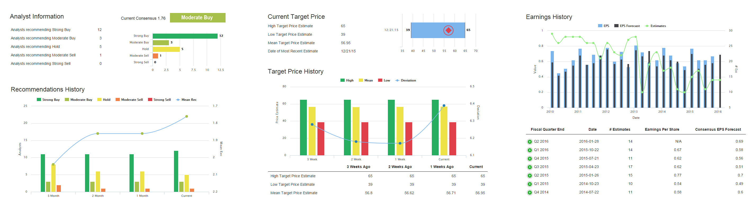Click the green Strong Buy bar labeled 12
Image resolution: width=754 pixels, height=209 pixels.
(185, 36)
